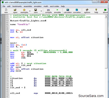Click the 's4 dw' data line
The width and height of the screenshot is (109, 98).
pyautogui.click(x=41, y=86)
